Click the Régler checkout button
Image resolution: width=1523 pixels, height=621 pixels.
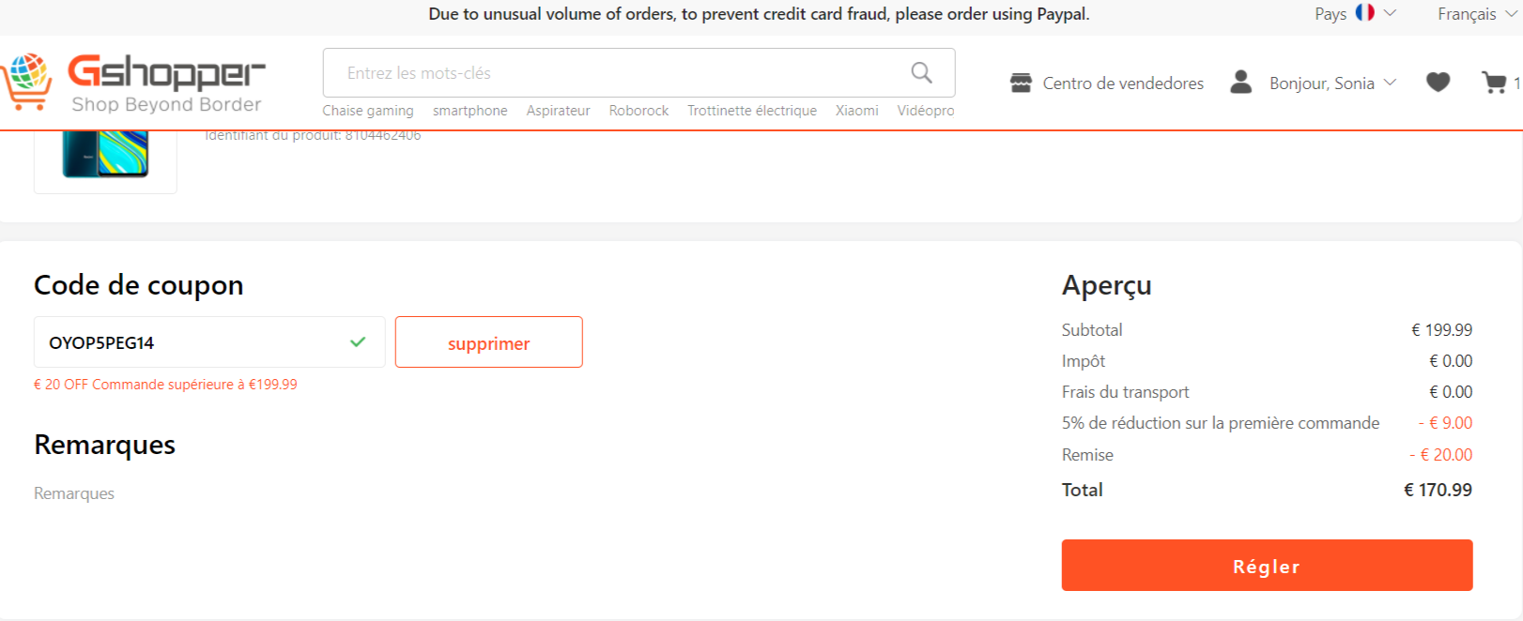click(x=1266, y=566)
